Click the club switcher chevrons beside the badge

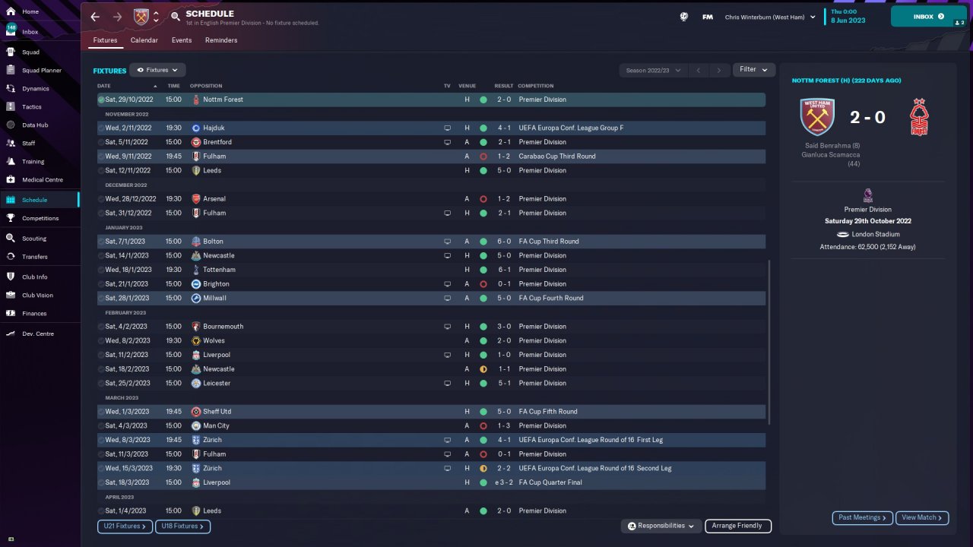pyautogui.click(x=156, y=17)
